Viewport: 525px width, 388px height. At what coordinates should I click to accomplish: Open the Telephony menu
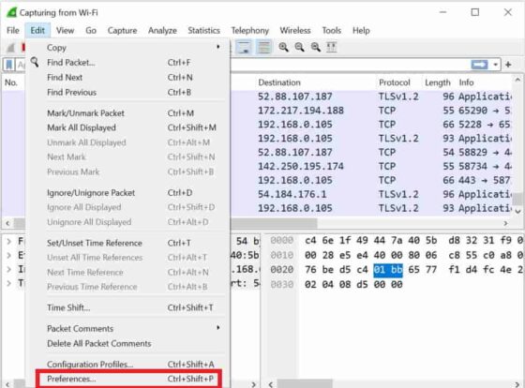coord(249,31)
